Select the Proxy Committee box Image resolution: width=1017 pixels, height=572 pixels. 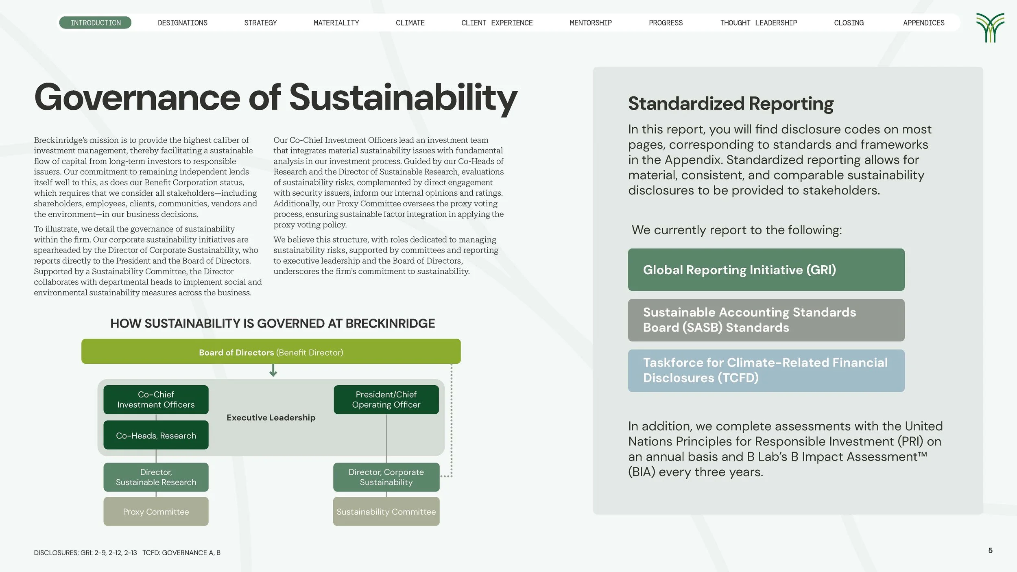tap(156, 511)
